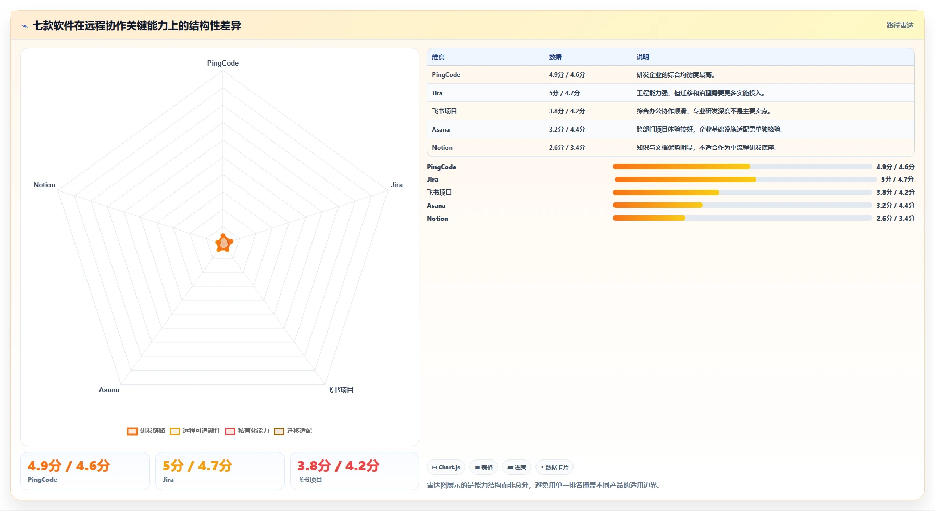
Task: Click the 飞书项目 label in progress list
Action: (x=439, y=193)
